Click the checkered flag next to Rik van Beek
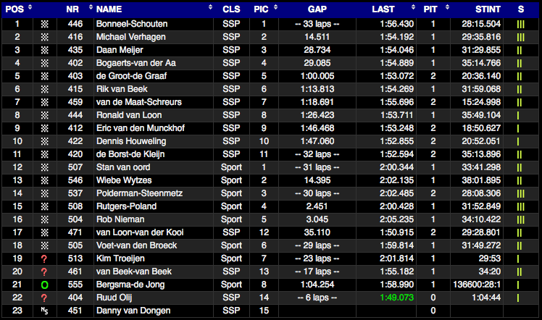The image size is (542, 320). (x=45, y=89)
